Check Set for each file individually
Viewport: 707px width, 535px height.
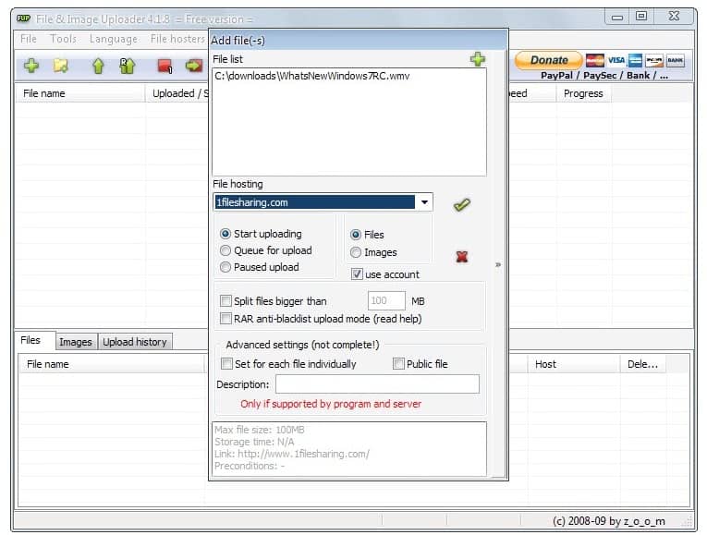(x=226, y=364)
